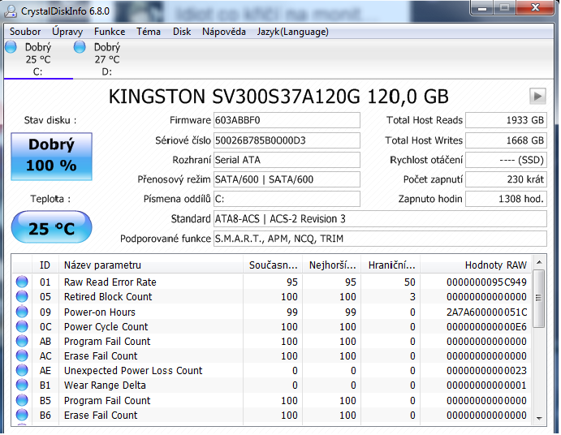Maximize the CrystalDiskInfo window
Viewport: 561px width, 435px height.
click(x=504, y=8)
